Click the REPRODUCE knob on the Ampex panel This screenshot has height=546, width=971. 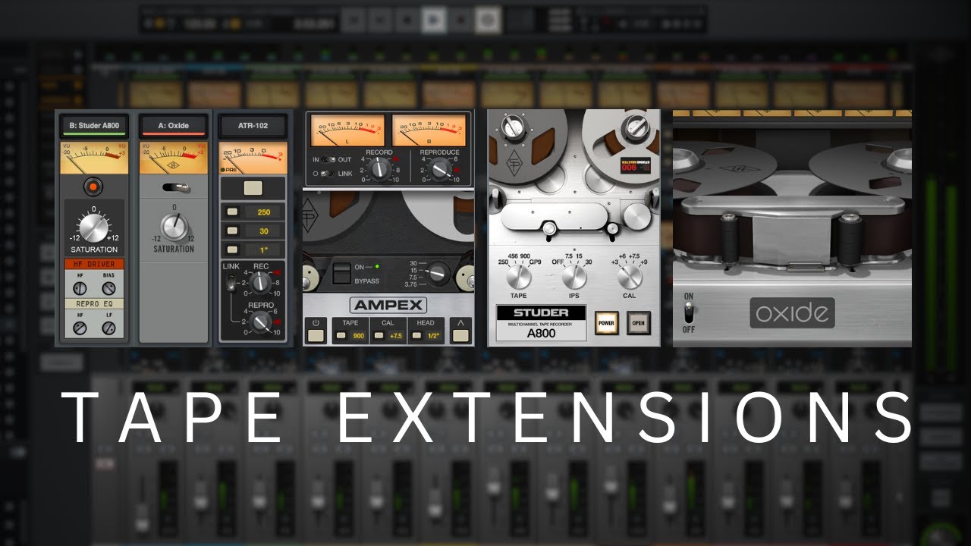pos(440,169)
